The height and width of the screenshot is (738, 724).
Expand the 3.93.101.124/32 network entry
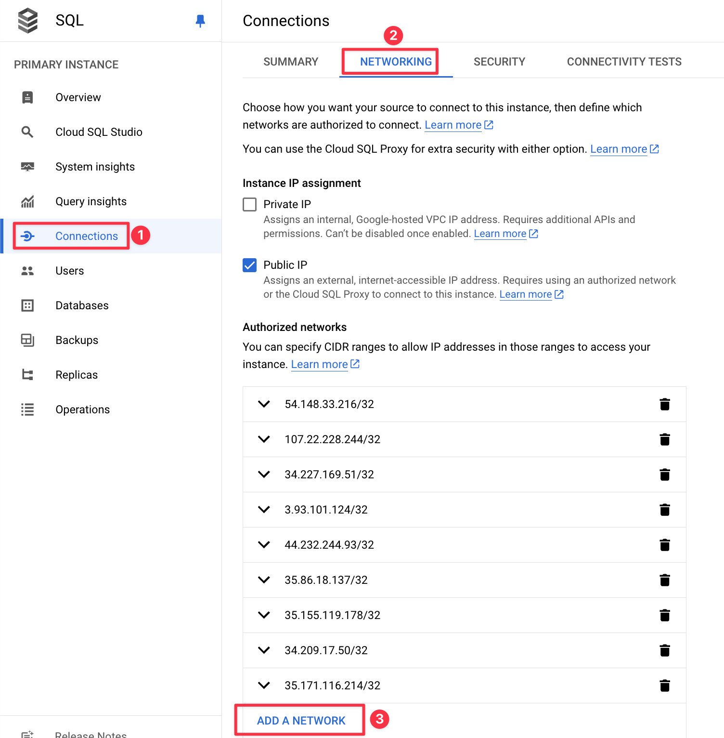(x=263, y=509)
